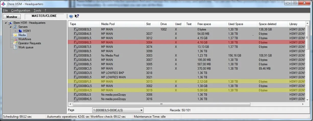313x121 pixels.
Task: Expand the HSM1 server node
Action: point(15,31)
